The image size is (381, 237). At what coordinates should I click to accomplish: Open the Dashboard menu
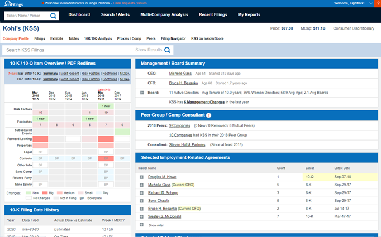(x=79, y=14)
